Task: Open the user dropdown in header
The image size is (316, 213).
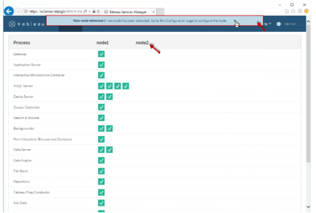Action: [268, 24]
